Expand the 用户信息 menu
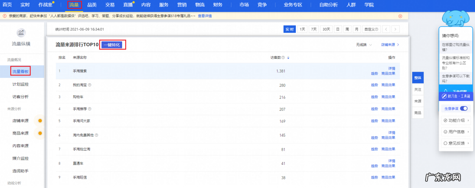 [456, 131]
